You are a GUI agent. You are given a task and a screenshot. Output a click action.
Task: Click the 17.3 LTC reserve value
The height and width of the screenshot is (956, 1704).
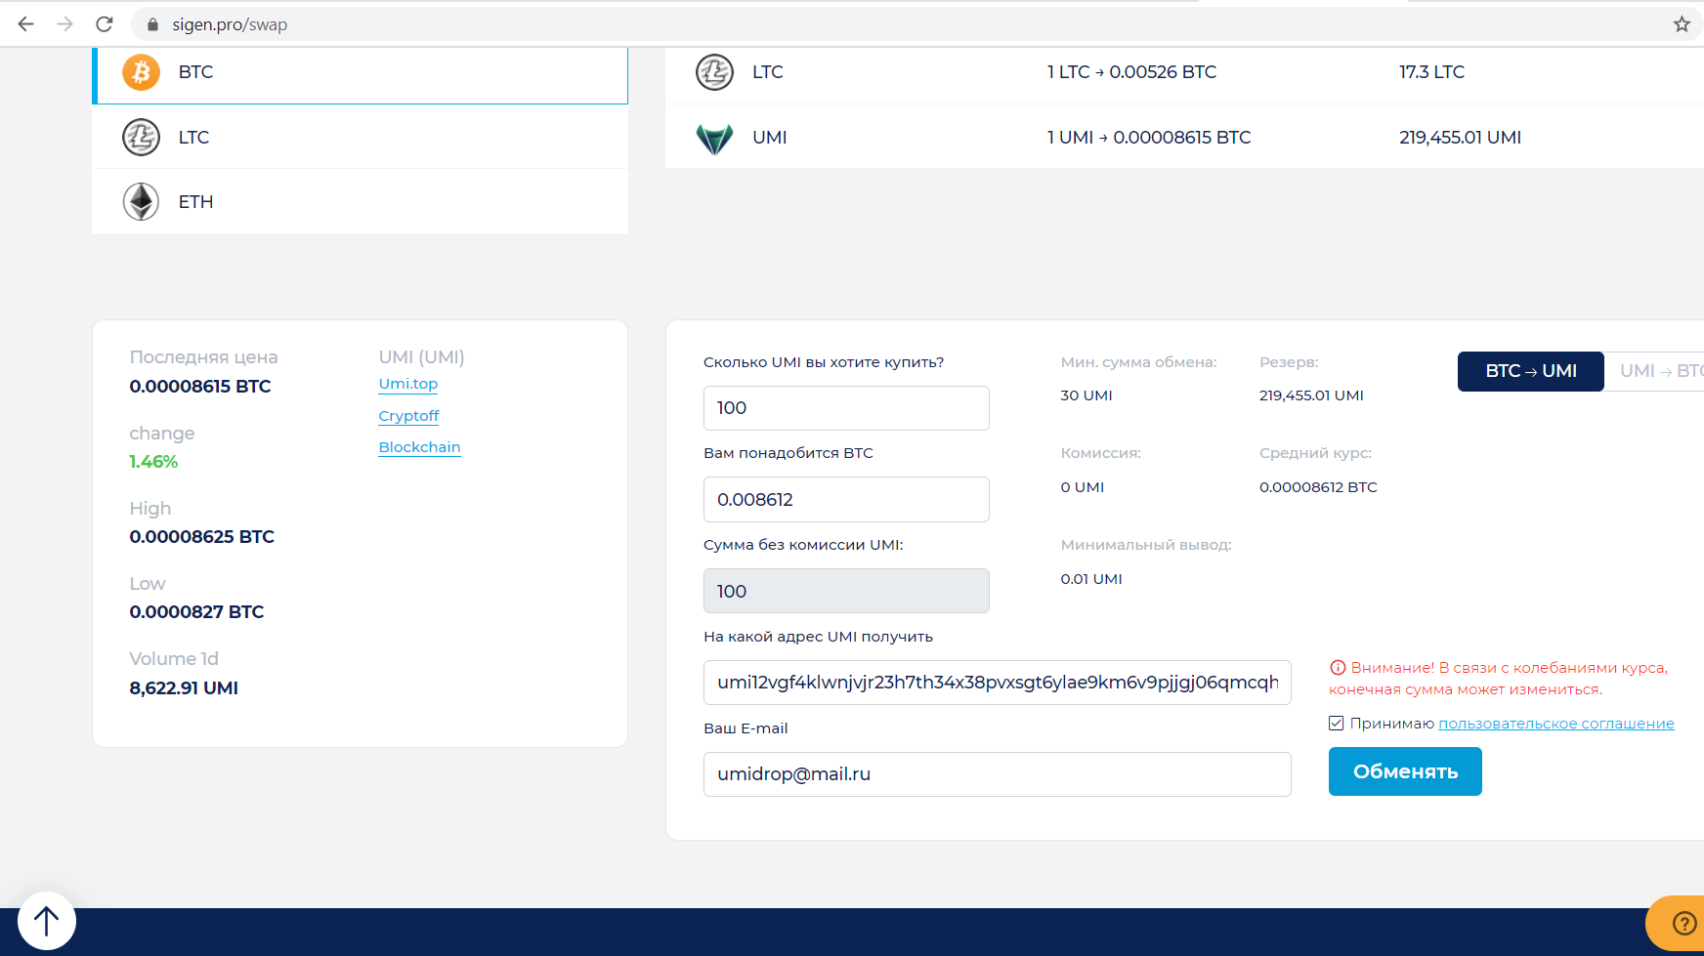pyautogui.click(x=1431, y=72)
